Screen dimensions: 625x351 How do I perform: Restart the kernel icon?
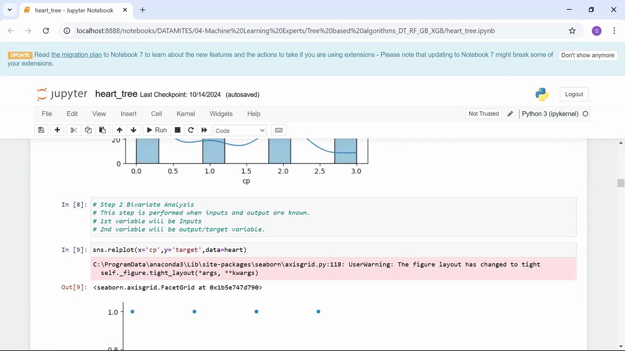coord(191,130)
